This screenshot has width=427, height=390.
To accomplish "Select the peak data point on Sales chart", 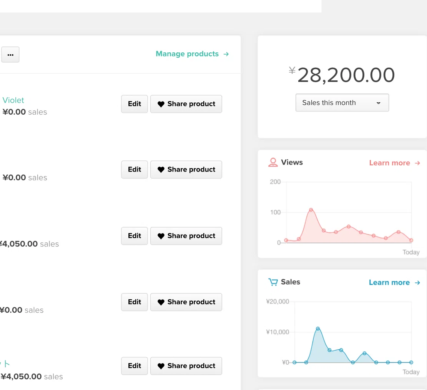I will pos(318,329).
